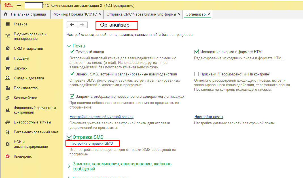303x178 pixels.
Task: Open the main hamburger menu
Action: pos(19,5)
